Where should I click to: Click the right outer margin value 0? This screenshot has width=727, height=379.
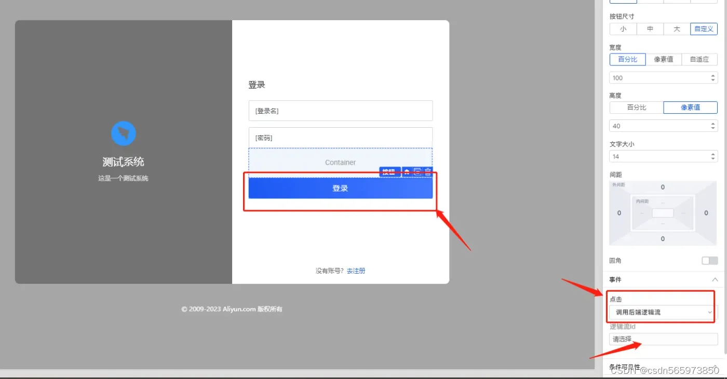(x=706, y=213)
